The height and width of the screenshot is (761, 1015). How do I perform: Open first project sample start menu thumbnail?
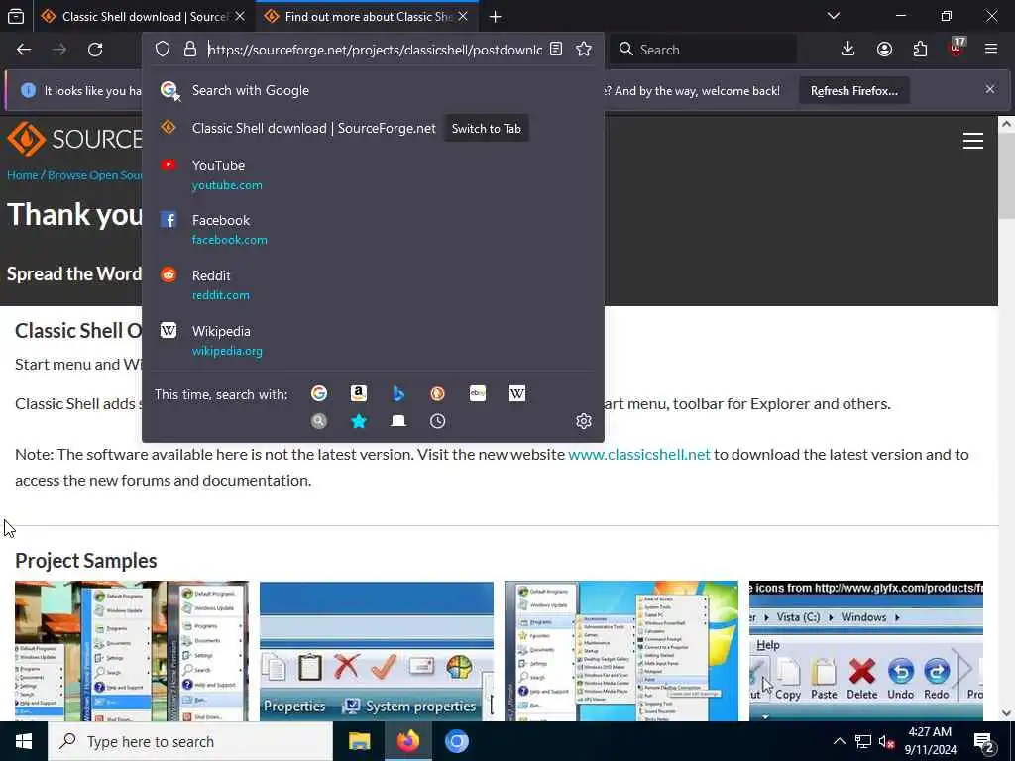[x=132, y=651]
